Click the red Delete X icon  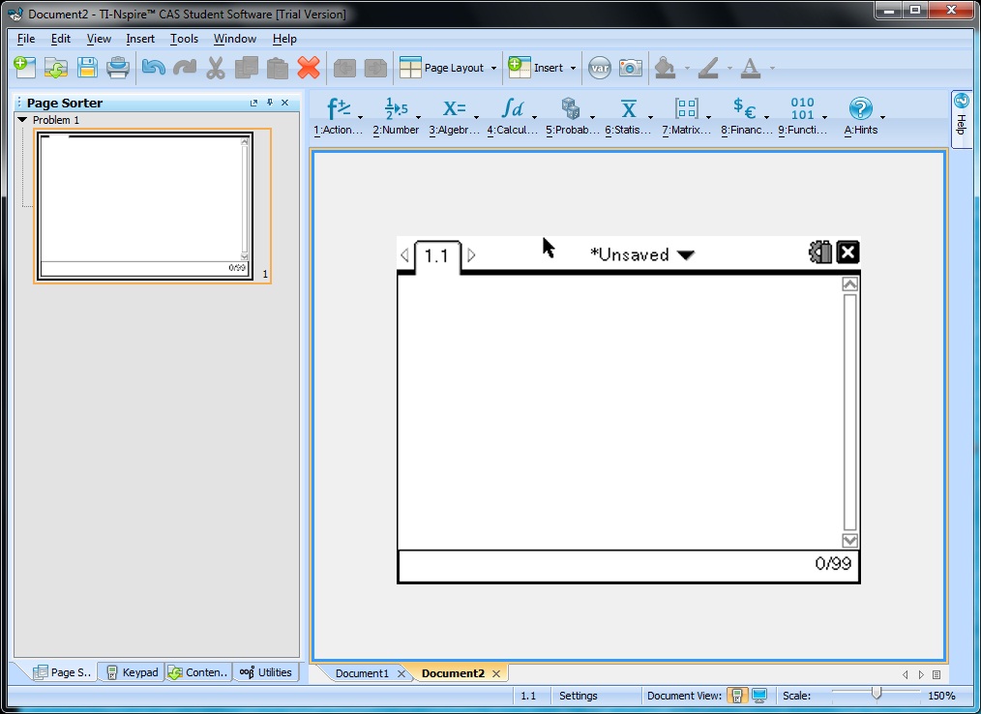(309, 68)
